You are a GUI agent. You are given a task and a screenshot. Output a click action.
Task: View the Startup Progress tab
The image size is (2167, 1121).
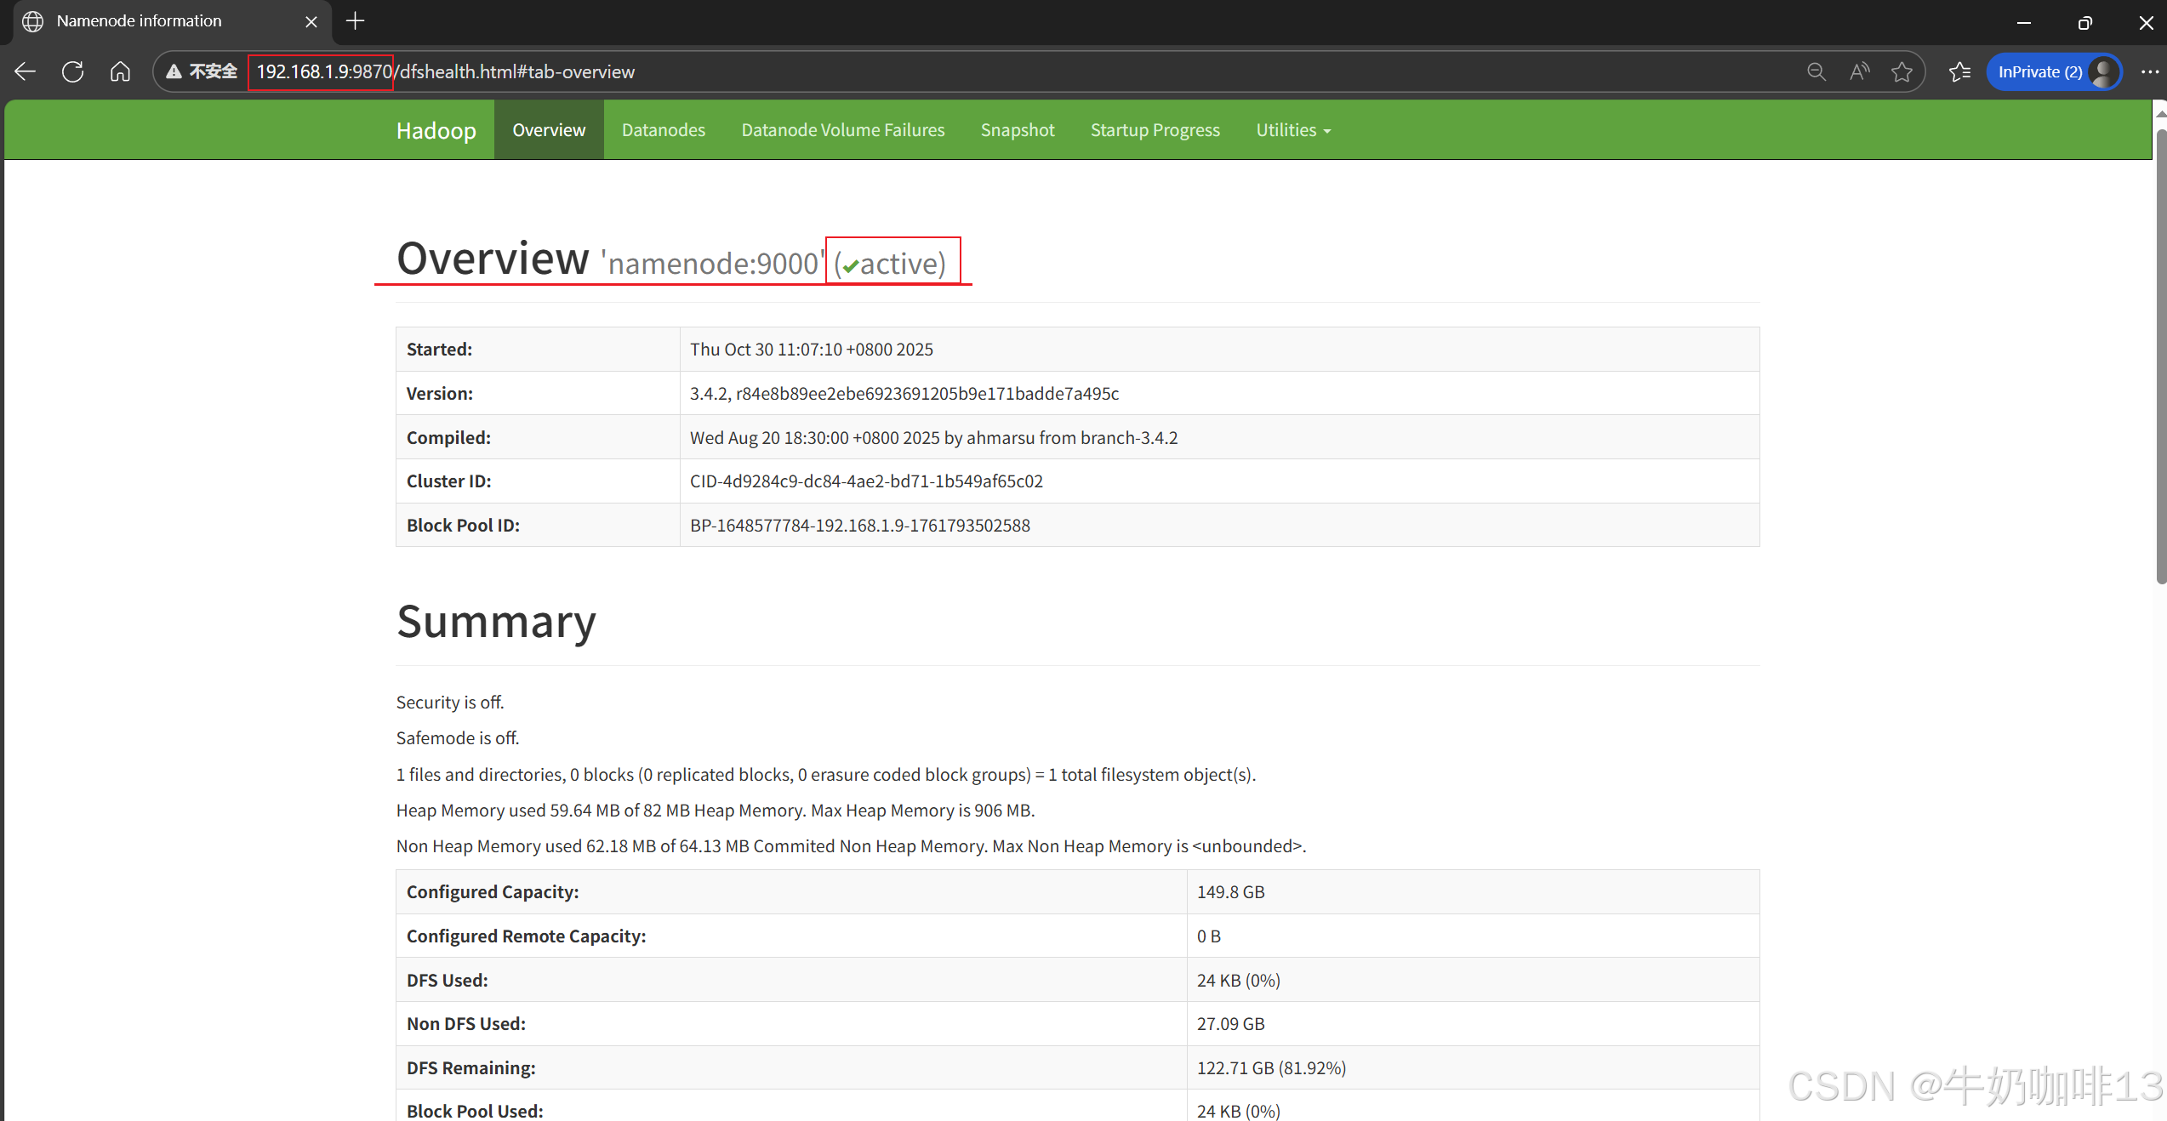click(1155, 130)
